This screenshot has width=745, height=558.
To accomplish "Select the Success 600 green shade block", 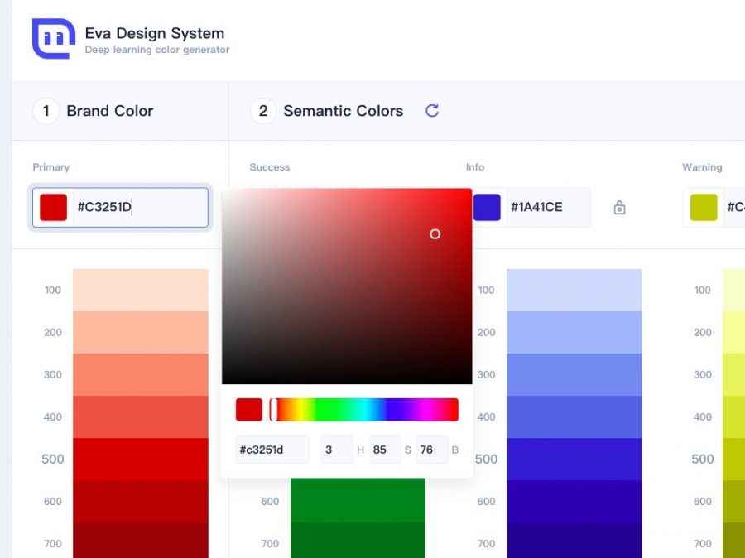I will [x=358, y=501].
